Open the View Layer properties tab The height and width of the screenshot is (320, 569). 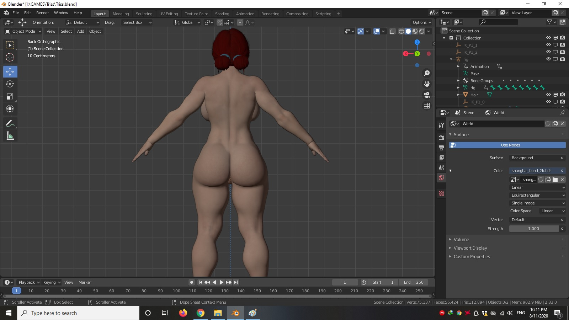[x=441, y=158]
